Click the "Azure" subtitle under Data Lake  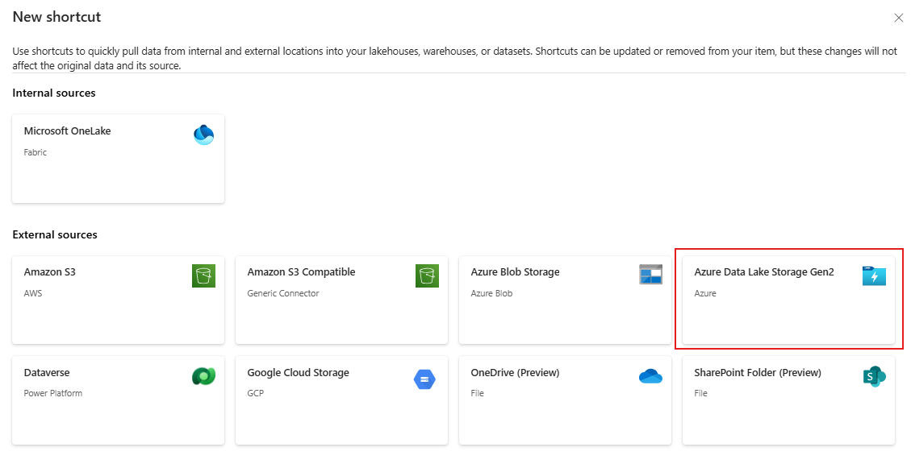click(x=704, y=293)
